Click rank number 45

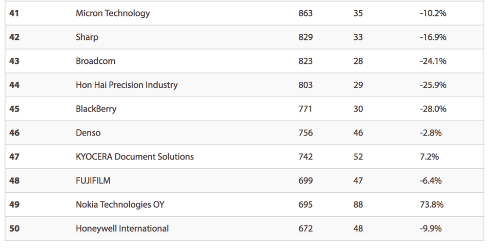click(x=14, y=109)
